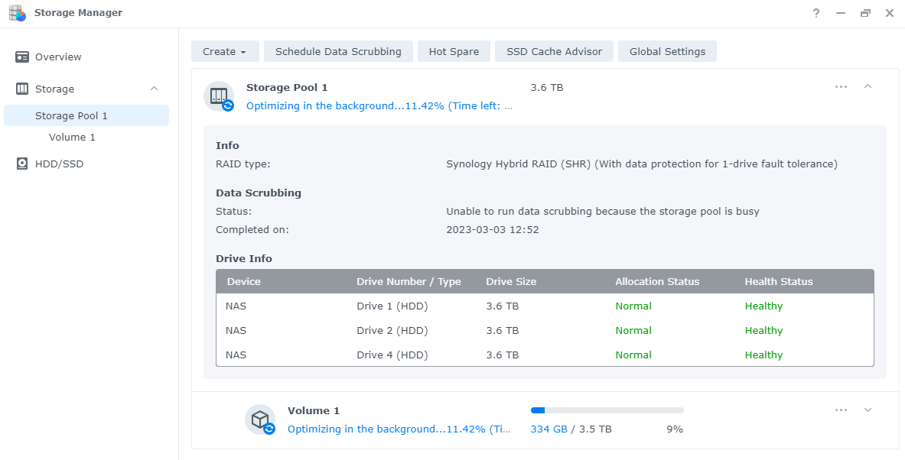The image size is (905, 460).
Task: Click Normal allocation status for Drive 1
Action: tap(633, 306)
